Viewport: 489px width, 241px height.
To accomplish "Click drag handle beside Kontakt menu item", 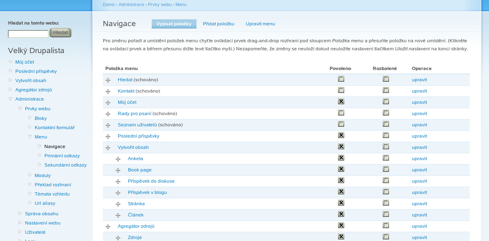I will (x=108, y=91).
